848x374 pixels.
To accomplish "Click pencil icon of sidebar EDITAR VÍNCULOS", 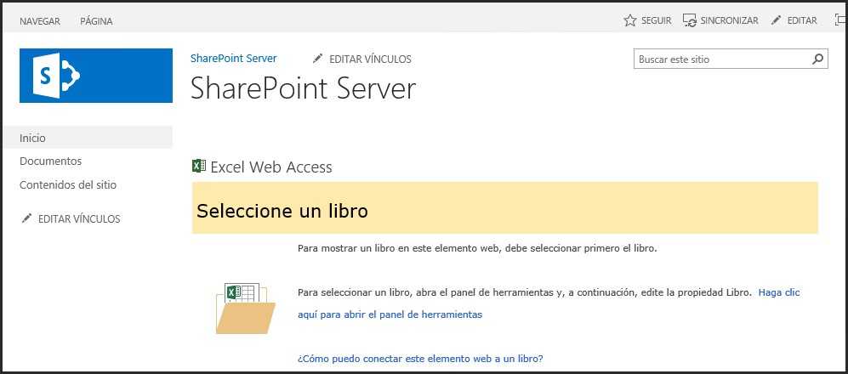I will click(26, 218).
